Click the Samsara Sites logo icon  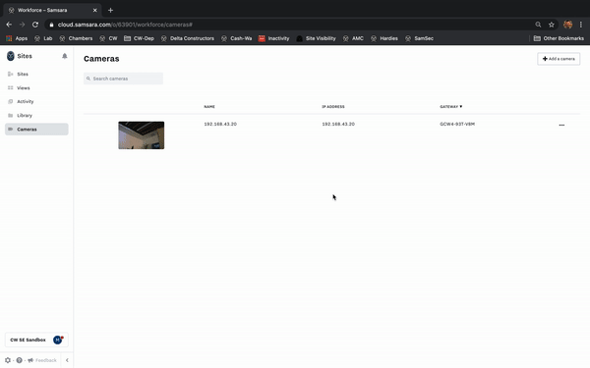(x=11, y=56)
